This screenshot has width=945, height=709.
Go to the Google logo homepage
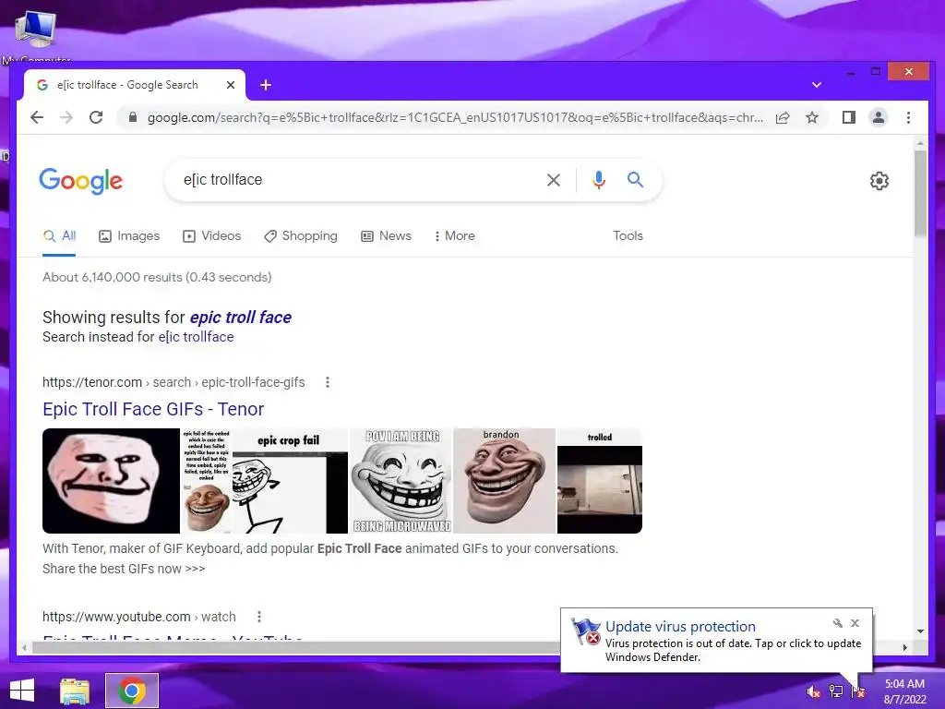point(81,181)
